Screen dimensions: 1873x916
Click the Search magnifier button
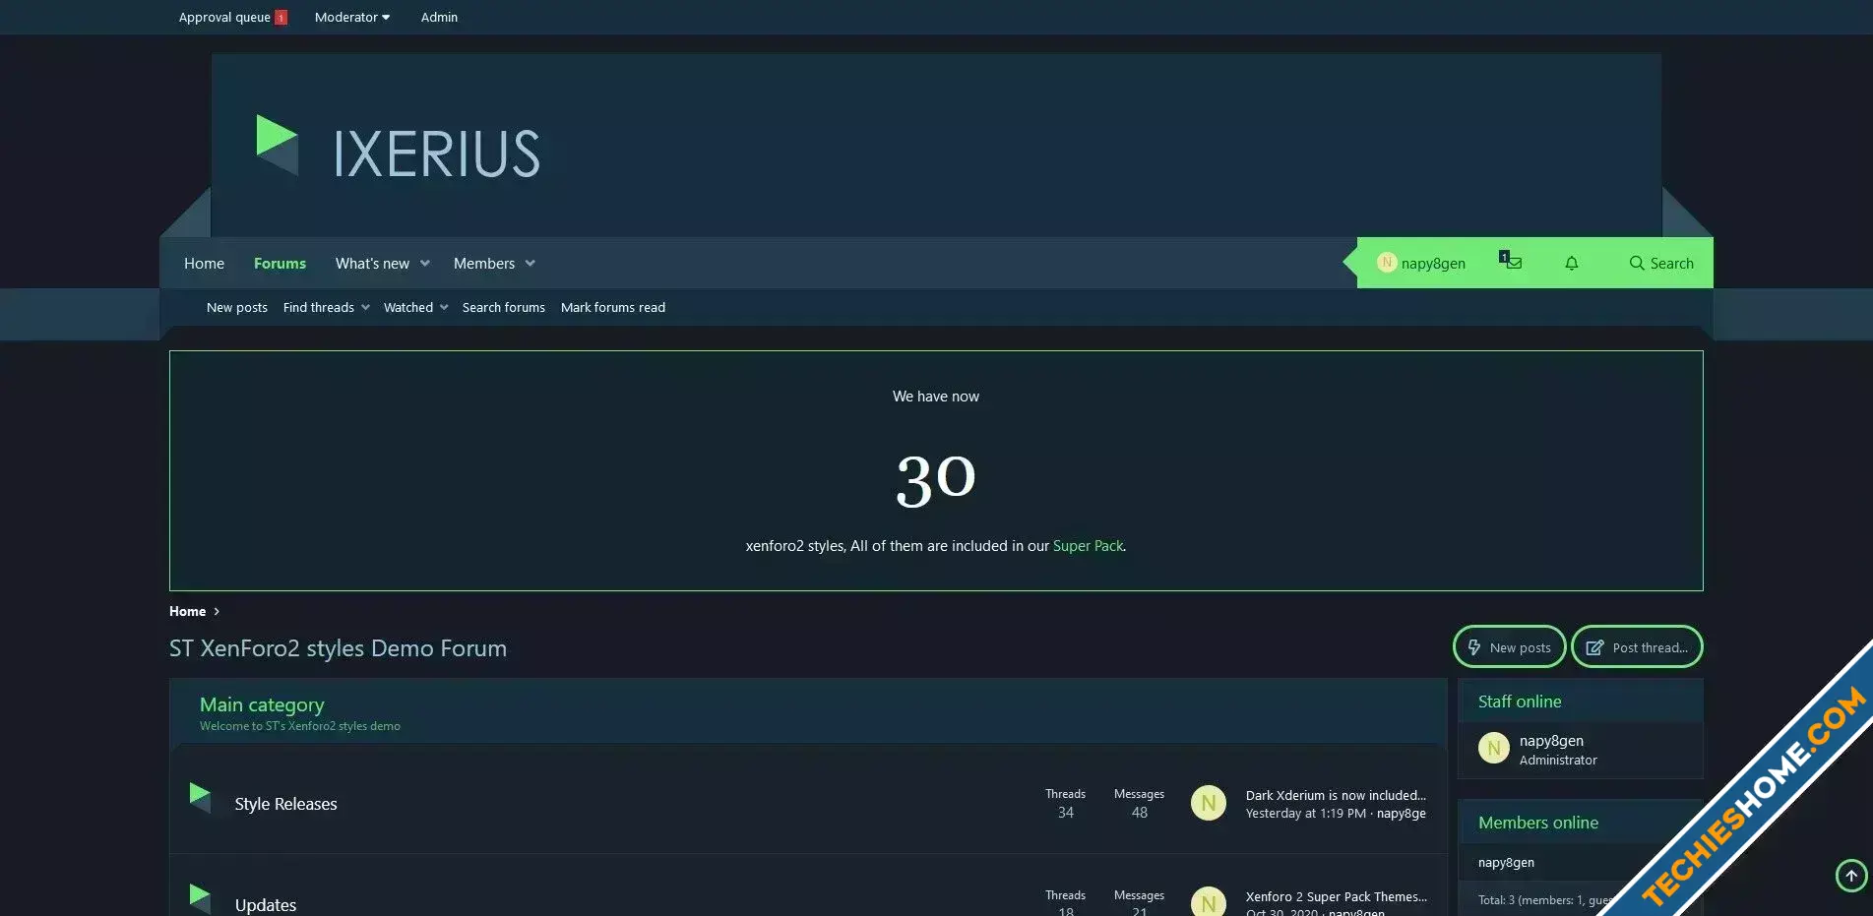1661,263
